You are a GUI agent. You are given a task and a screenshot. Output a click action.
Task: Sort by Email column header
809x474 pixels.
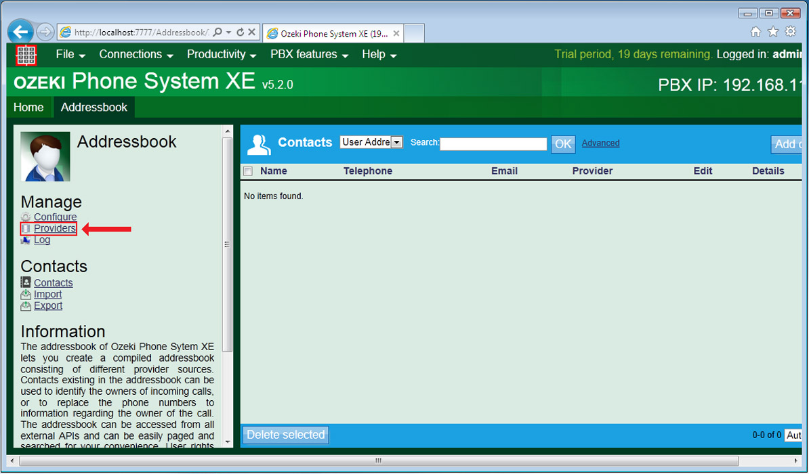click(504, 171)
